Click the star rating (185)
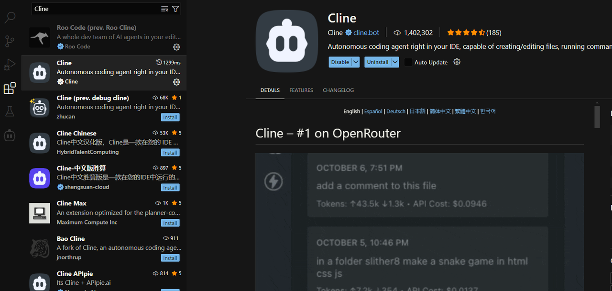 click(474, 33)
